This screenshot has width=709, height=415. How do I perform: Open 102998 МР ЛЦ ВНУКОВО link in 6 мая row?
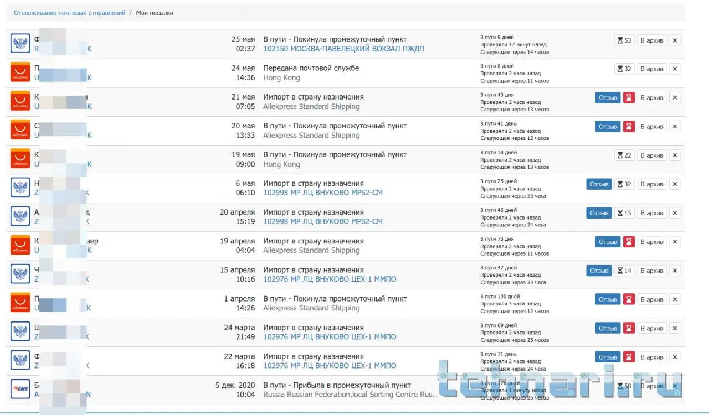pos(323,193)
